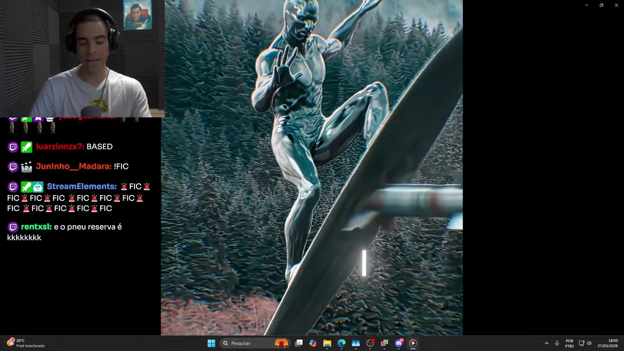
Task: Select the StreamElements username in chat
Action: 81,187
